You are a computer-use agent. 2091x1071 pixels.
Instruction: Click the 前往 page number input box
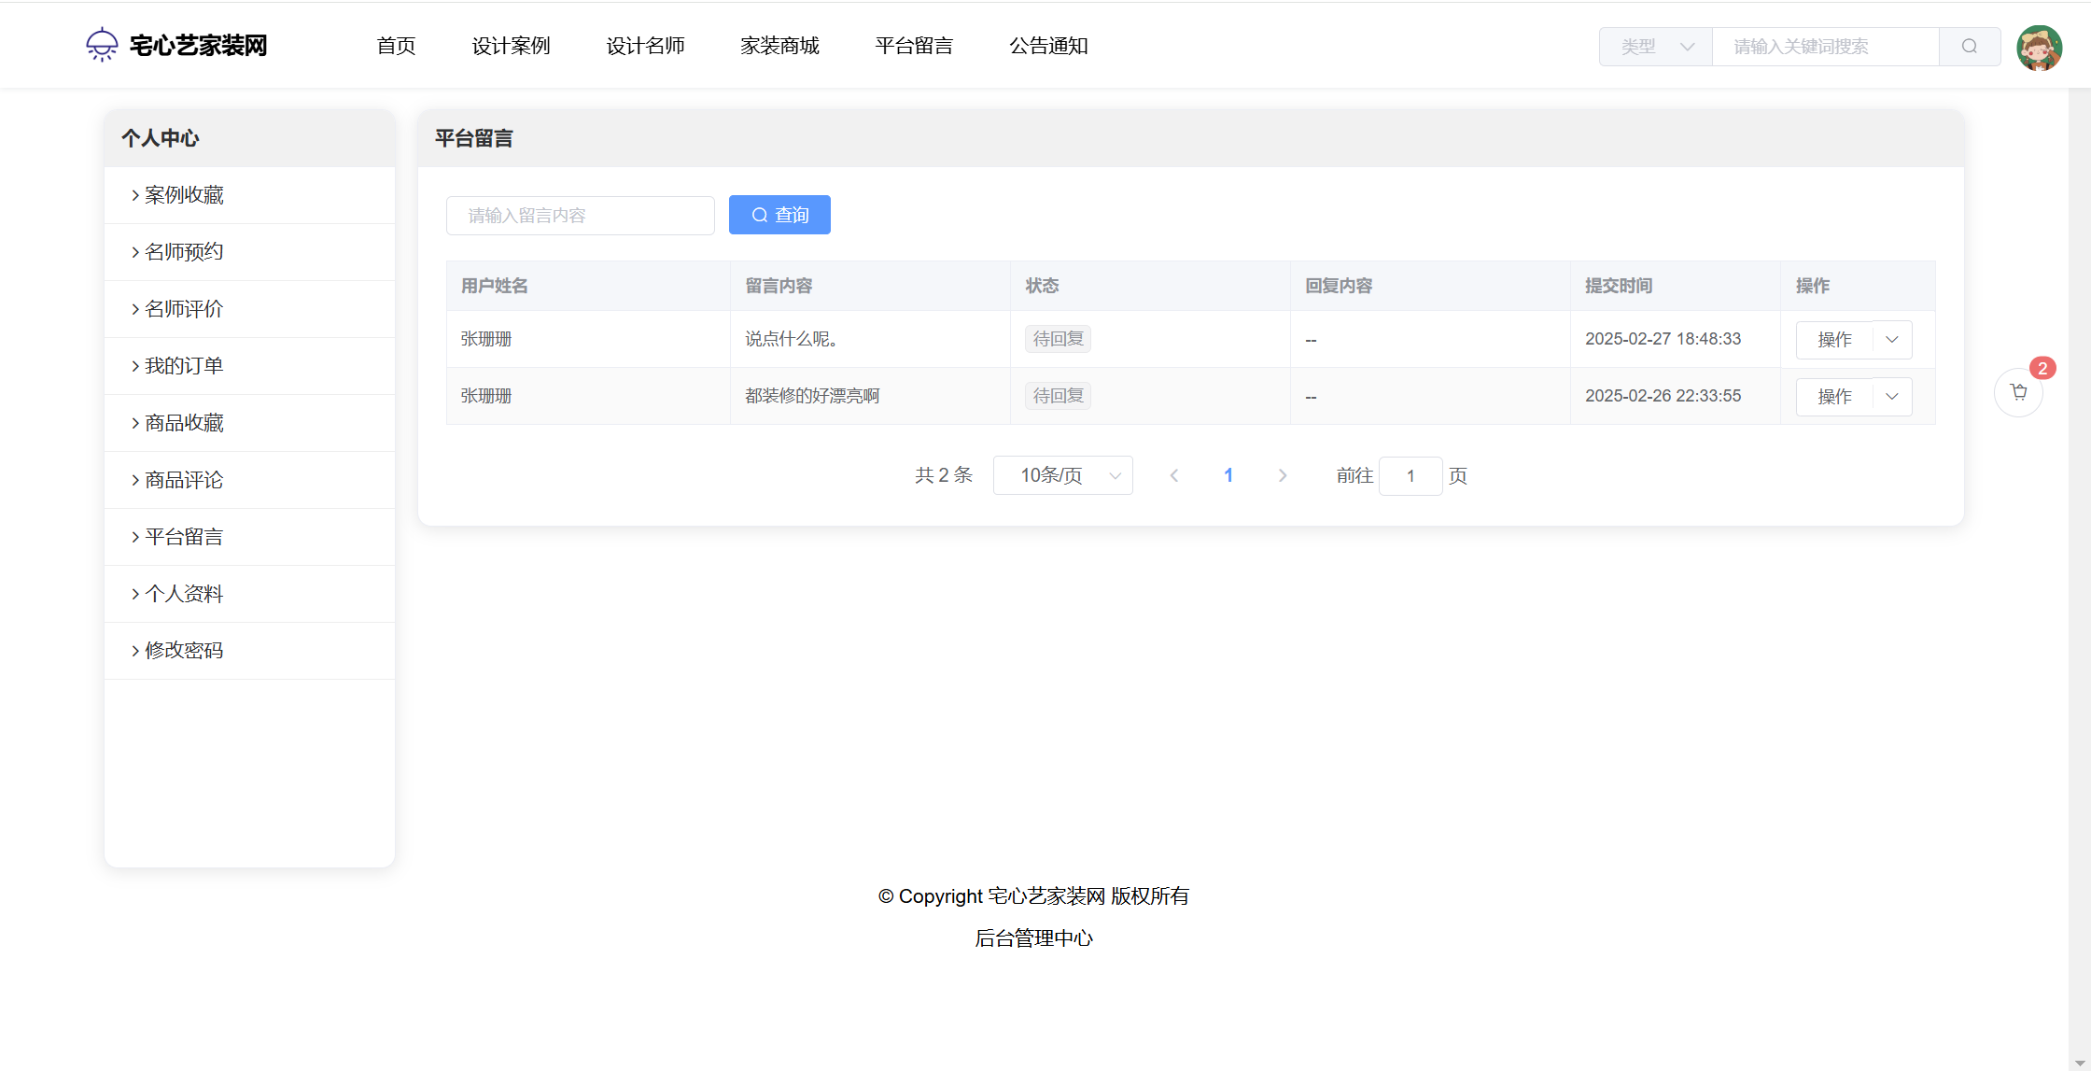click(1410, 476)
